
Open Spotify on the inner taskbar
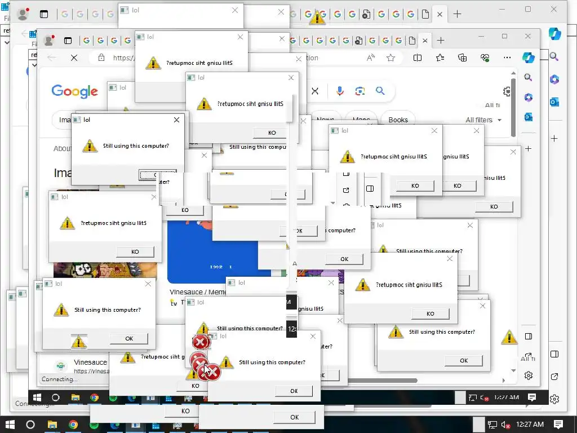113,397
